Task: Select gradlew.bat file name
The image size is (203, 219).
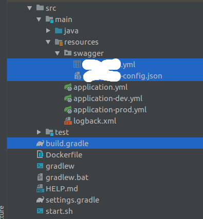Action: coord(67,178)
